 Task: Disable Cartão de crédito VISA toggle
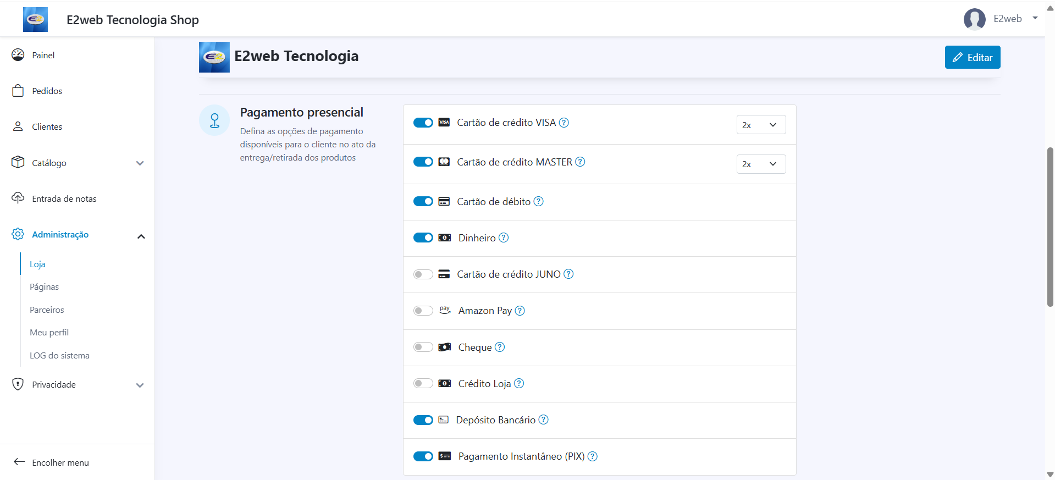click(423, 123)
